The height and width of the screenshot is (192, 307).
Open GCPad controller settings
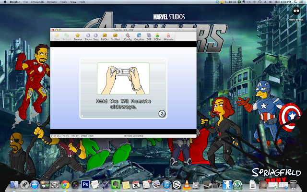(157, 36)
